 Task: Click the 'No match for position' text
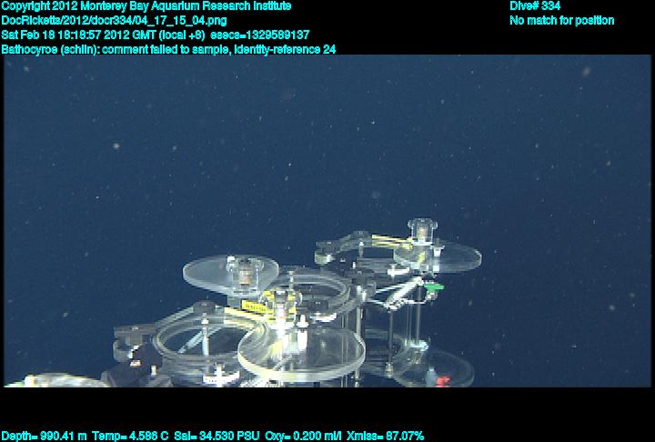click(x=561, y=21)
